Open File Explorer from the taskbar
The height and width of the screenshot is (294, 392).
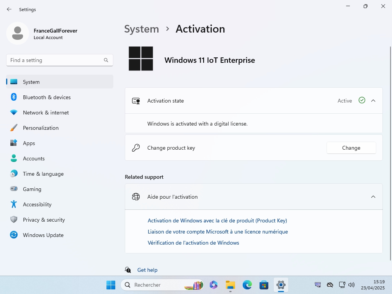[230, 285]
